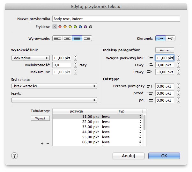Click Wymaż next to Indeksy paragrafów

(165, 50)
